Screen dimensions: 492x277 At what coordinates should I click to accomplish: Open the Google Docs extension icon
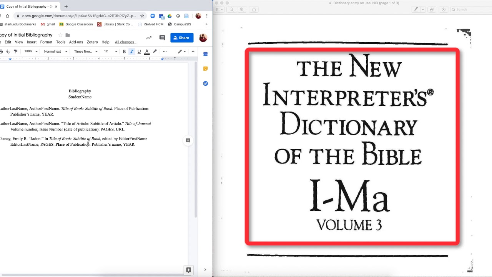click(186, 16)
